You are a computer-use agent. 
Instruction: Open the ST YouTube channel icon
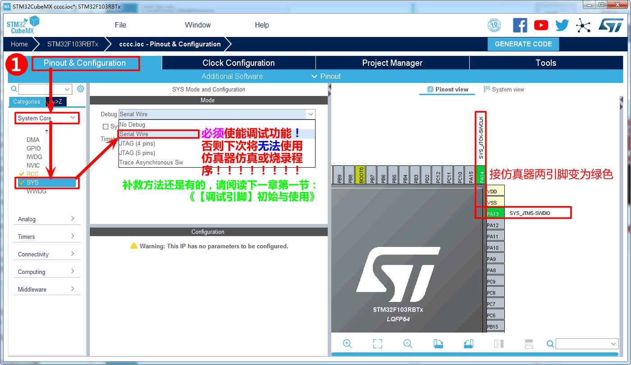point(541,25)
